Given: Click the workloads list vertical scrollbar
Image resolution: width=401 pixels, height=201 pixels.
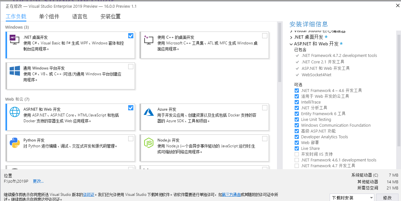Looking at the screenshot, I should click(280, 53).
